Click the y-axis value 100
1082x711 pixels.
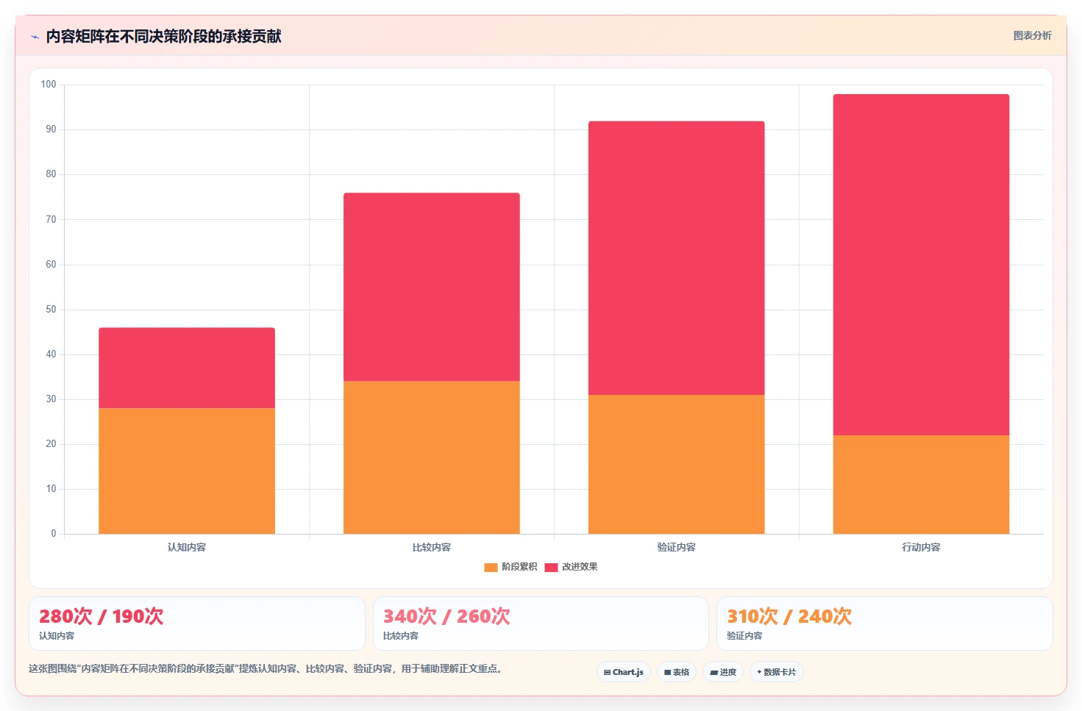tap(49, 85)
